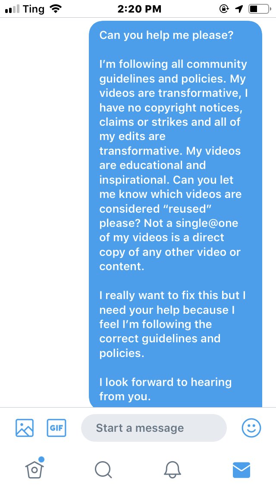276x491 pixels.
Task: Tap the paragraph starting I really want
Action: tap(172, 324)
